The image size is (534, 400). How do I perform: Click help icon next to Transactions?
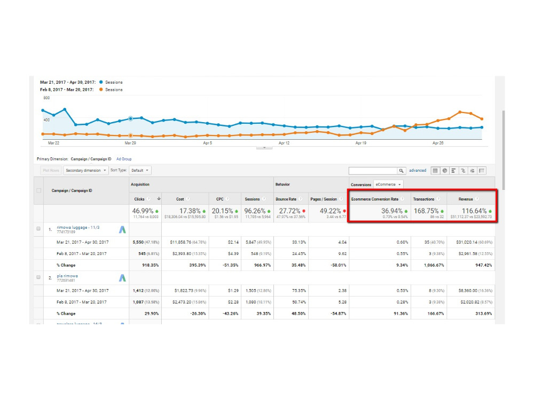[438, 199]
